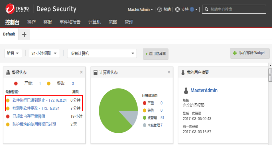
Task: Expand the 所有计算机 combo box
Action: pyautogui.click(x=102, y=53)
